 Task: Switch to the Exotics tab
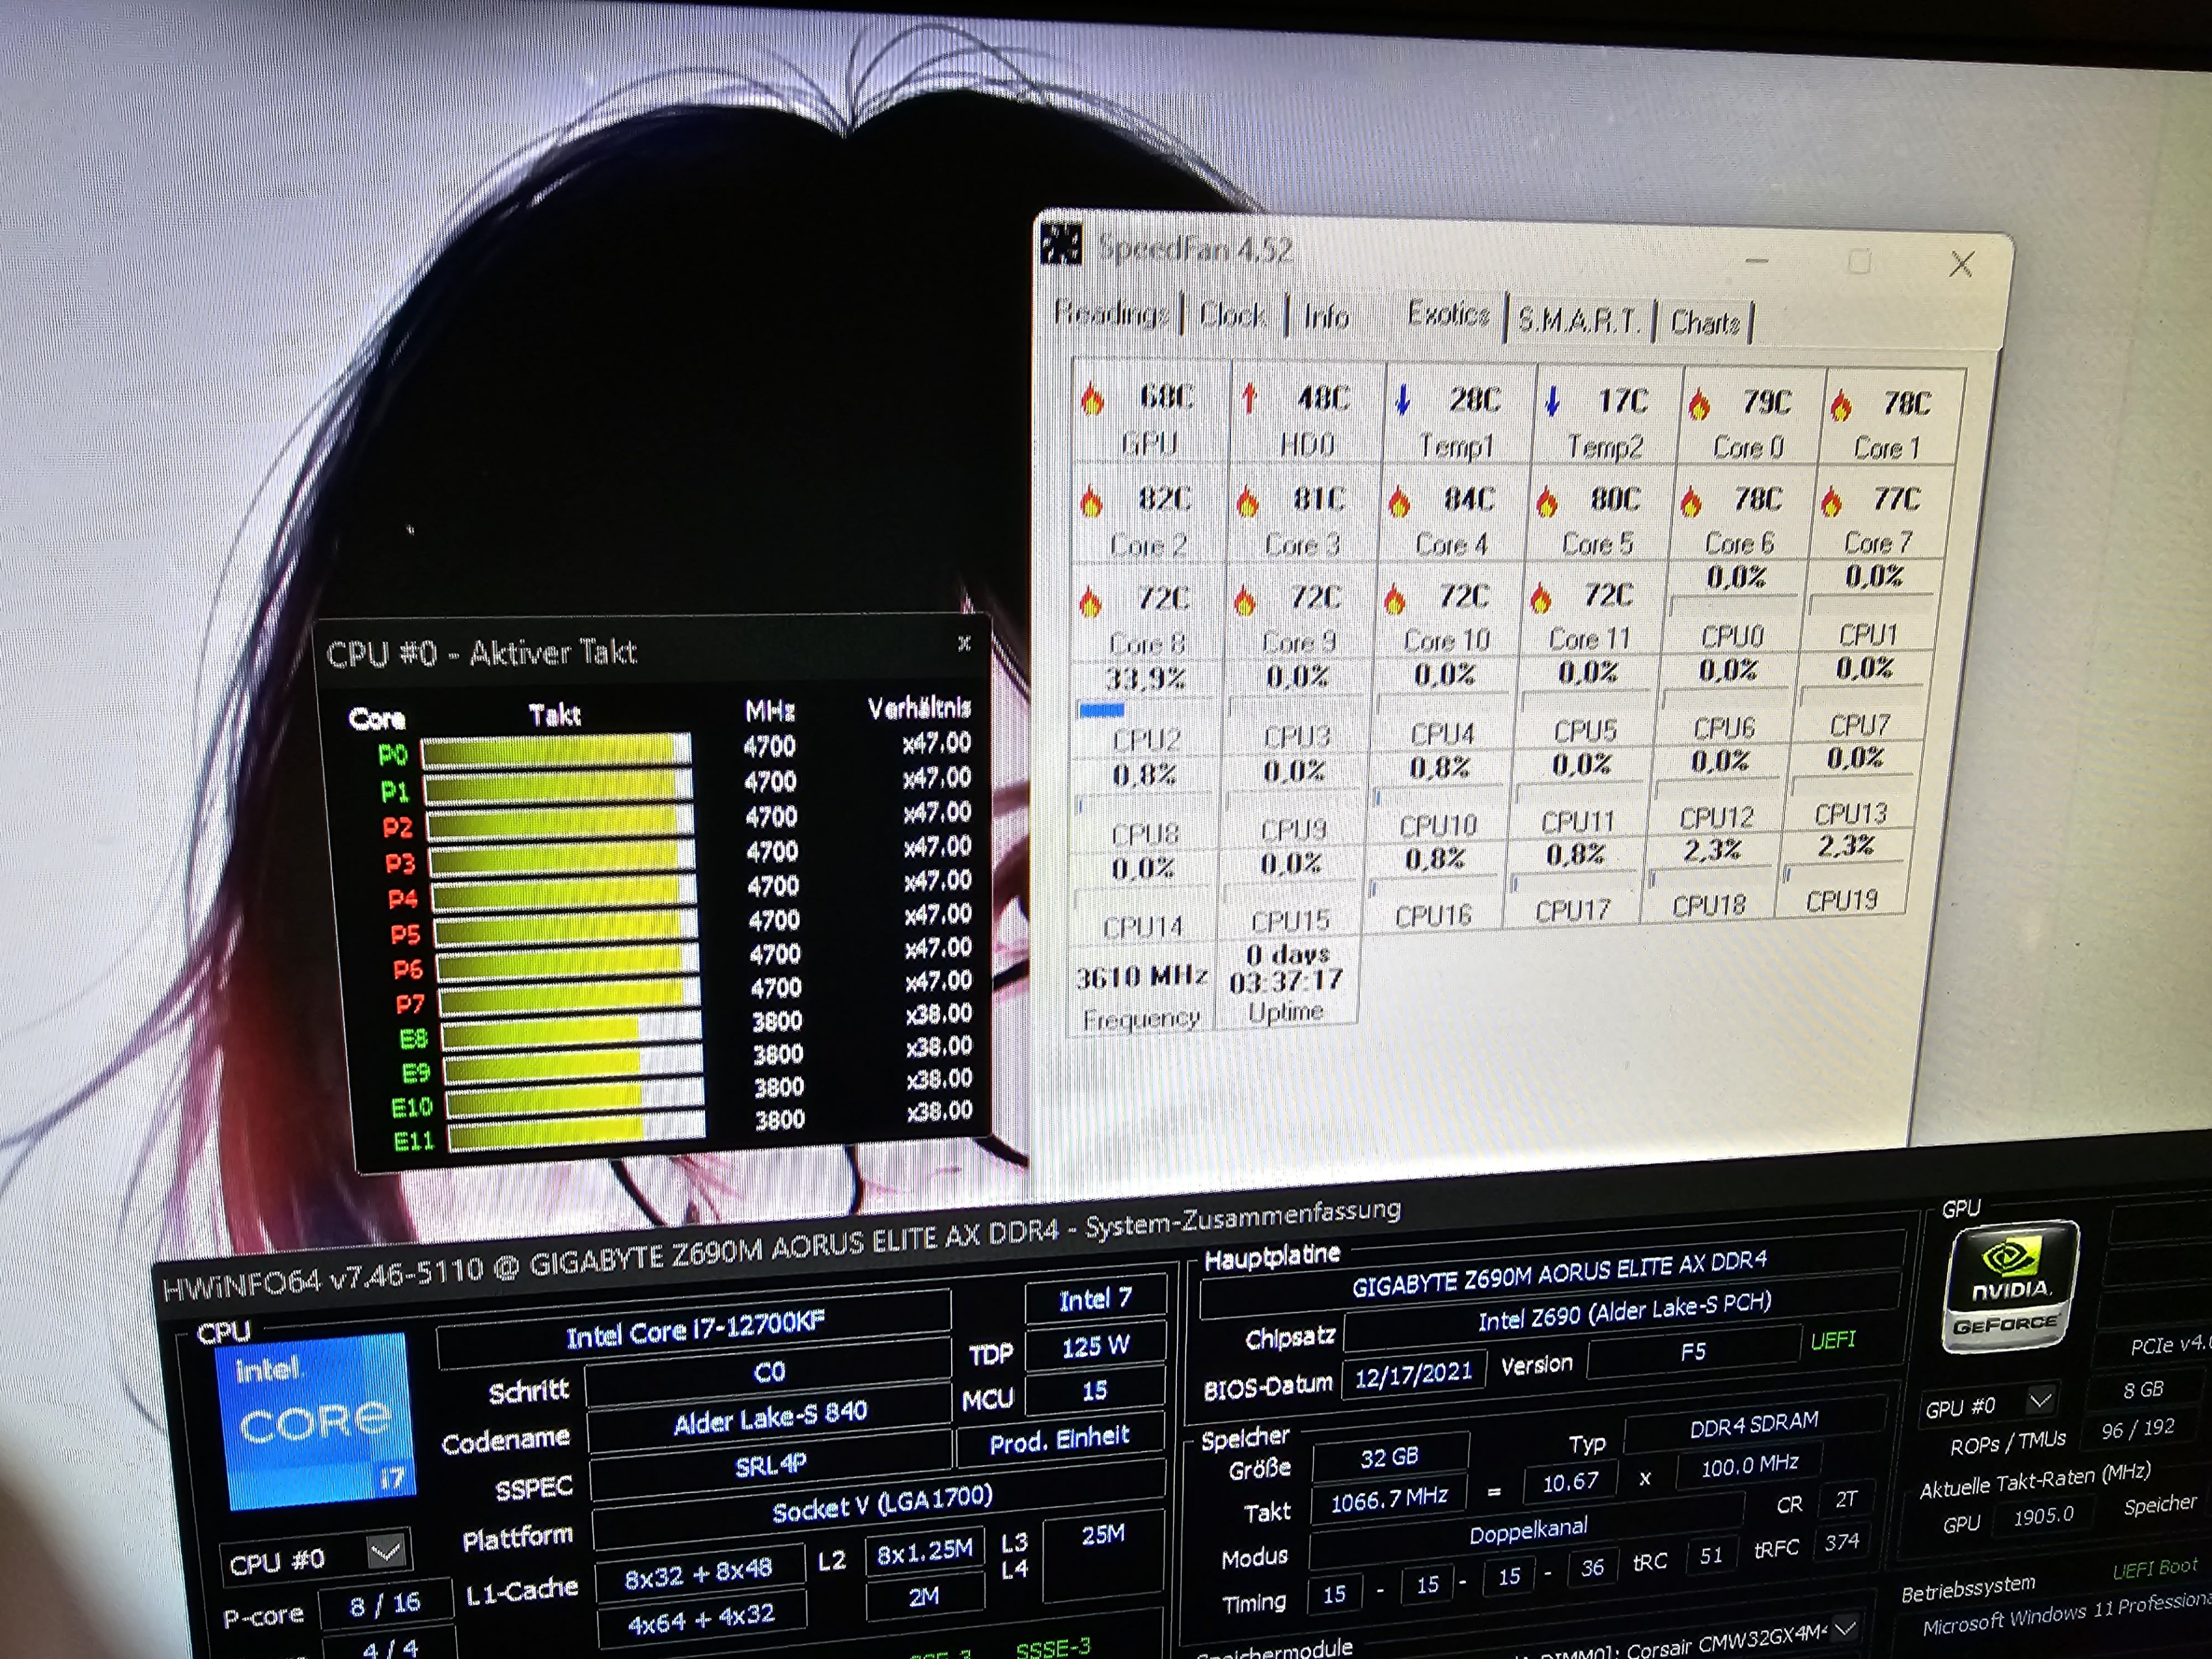[x=1448, y=314]
